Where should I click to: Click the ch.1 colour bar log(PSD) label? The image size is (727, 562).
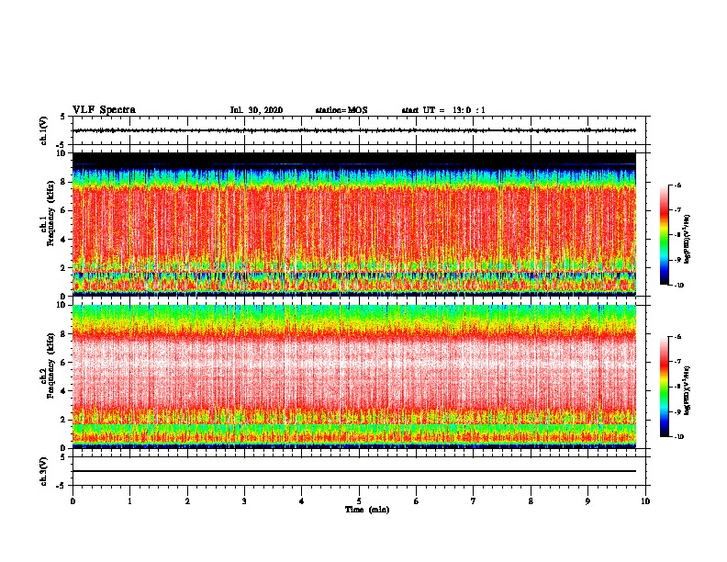click(688, 239)
